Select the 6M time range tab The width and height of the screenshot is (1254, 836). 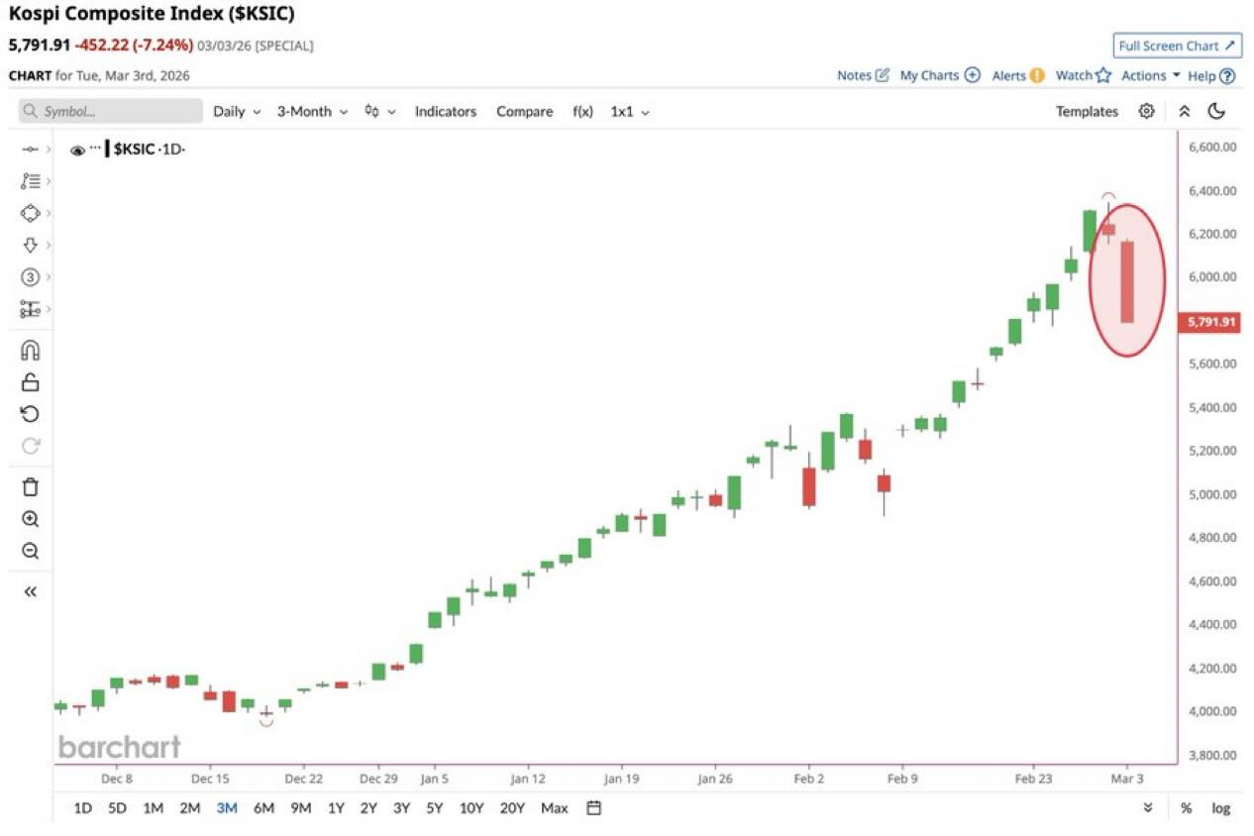click(263, 808)
